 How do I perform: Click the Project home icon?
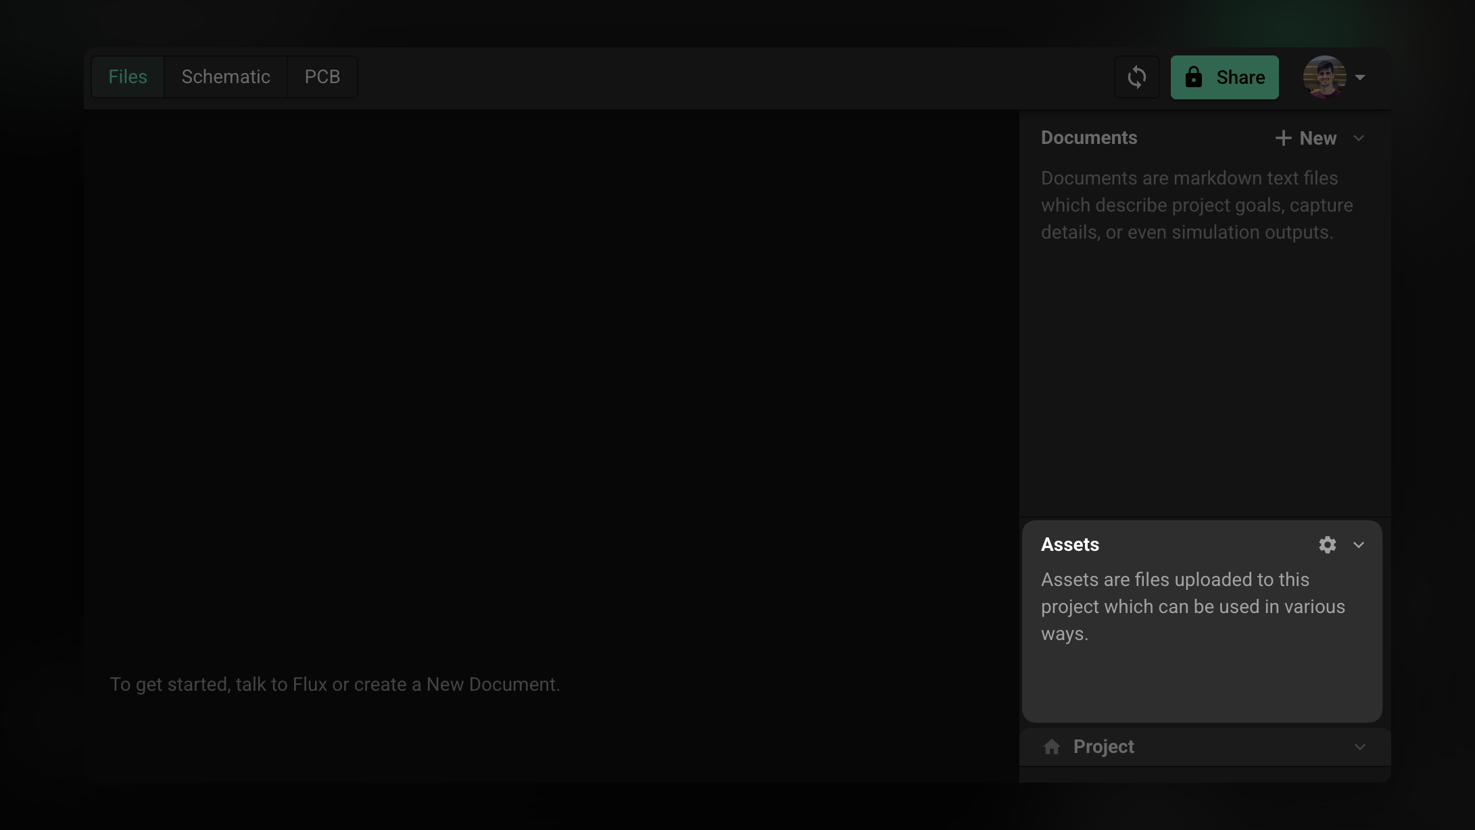pos(1052,747)
